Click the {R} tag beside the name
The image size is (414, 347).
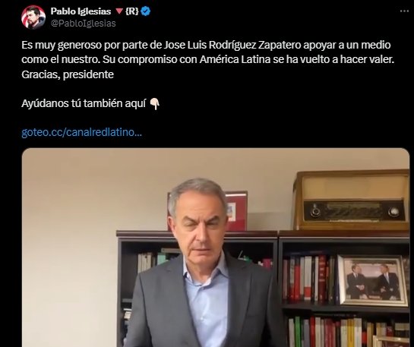[131, 11]
